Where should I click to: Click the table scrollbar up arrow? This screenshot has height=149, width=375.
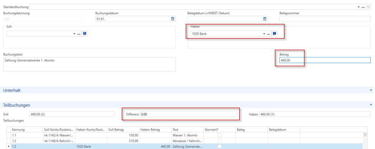(x=365, y=135)
